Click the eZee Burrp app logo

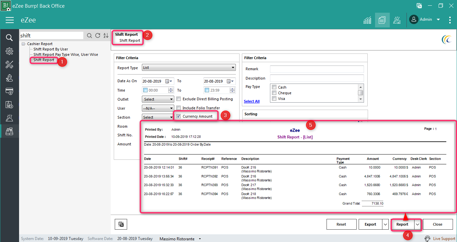pyautogui.click(x=6, y=6)
